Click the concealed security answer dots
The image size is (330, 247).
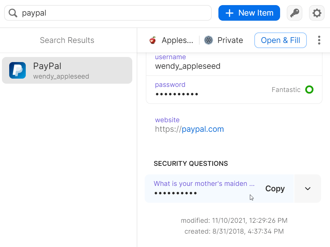click(x=175, y=193)
